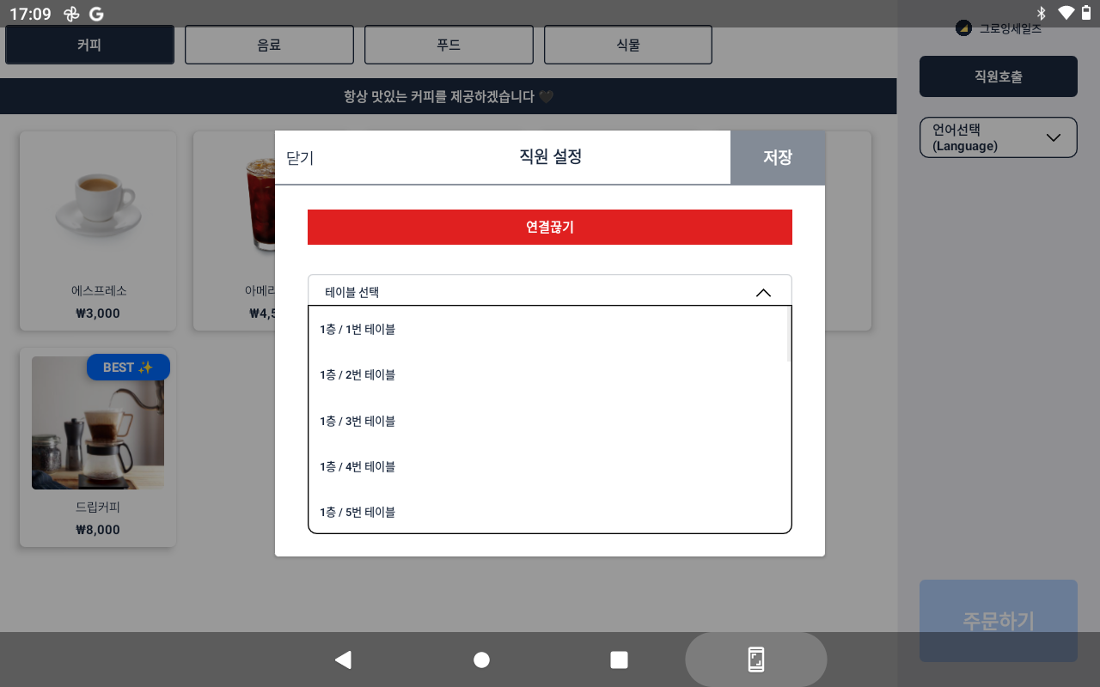Viewport: 1100px width, 687px height.
Task: Open the 언어선택 (Language) dropdown
Action: pos(998,137)
